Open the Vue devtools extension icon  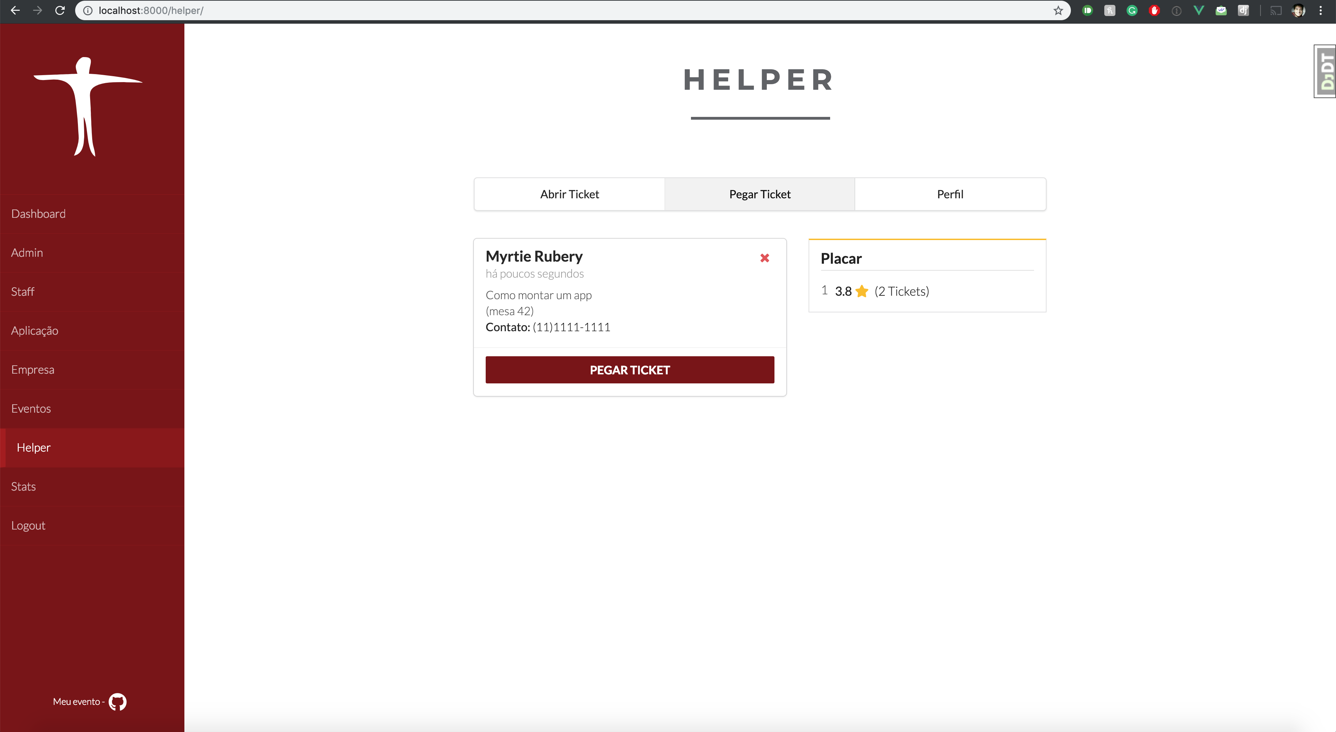[x=1199, y=10]
